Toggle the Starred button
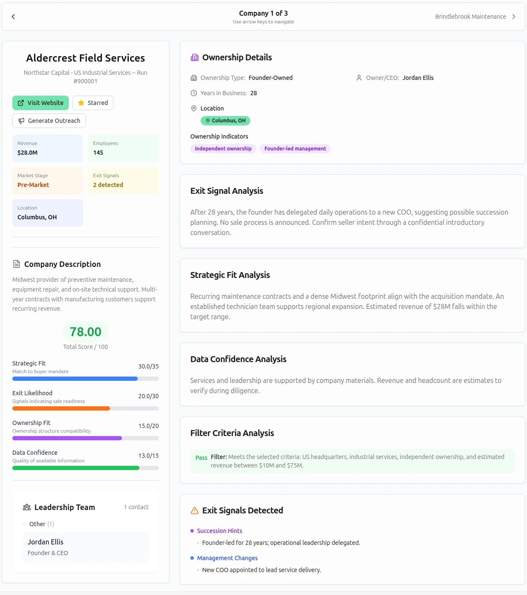Viewport: 527px width, 595px height. (x=93, y=103)
